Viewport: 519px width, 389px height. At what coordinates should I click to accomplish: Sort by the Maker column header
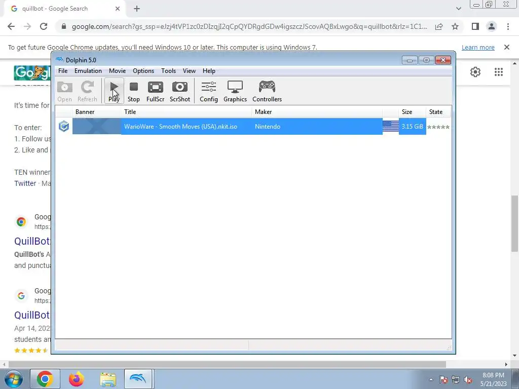(x=317, y=112)
